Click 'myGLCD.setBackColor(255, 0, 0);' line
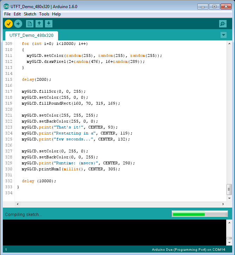The width and height of the screenshot is (235, 255). click(x=60, y=121)
